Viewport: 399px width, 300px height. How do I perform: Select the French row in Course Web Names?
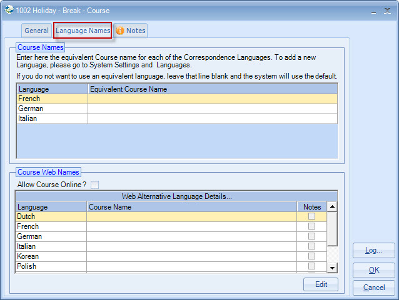(171, 226)
